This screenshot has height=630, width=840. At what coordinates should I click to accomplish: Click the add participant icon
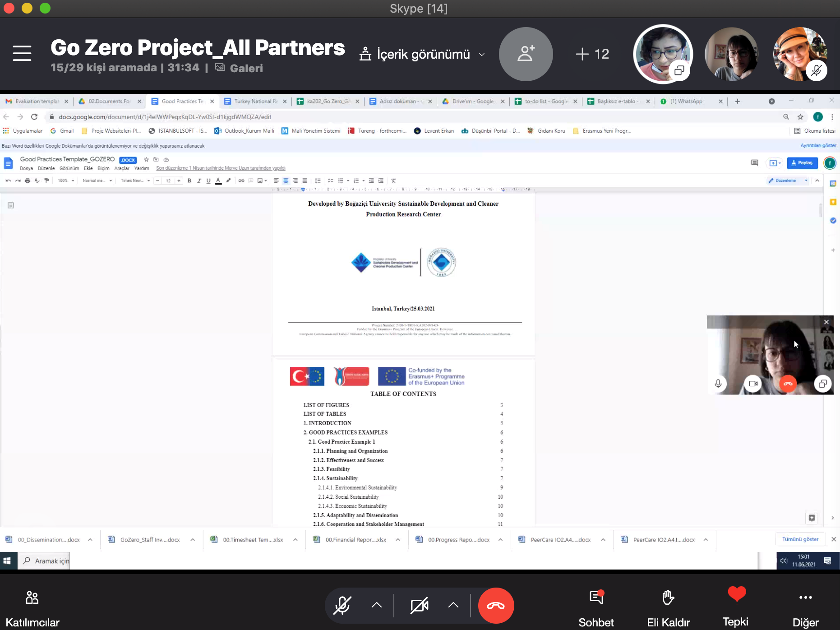pyautogui.click(x=526, y=54)
